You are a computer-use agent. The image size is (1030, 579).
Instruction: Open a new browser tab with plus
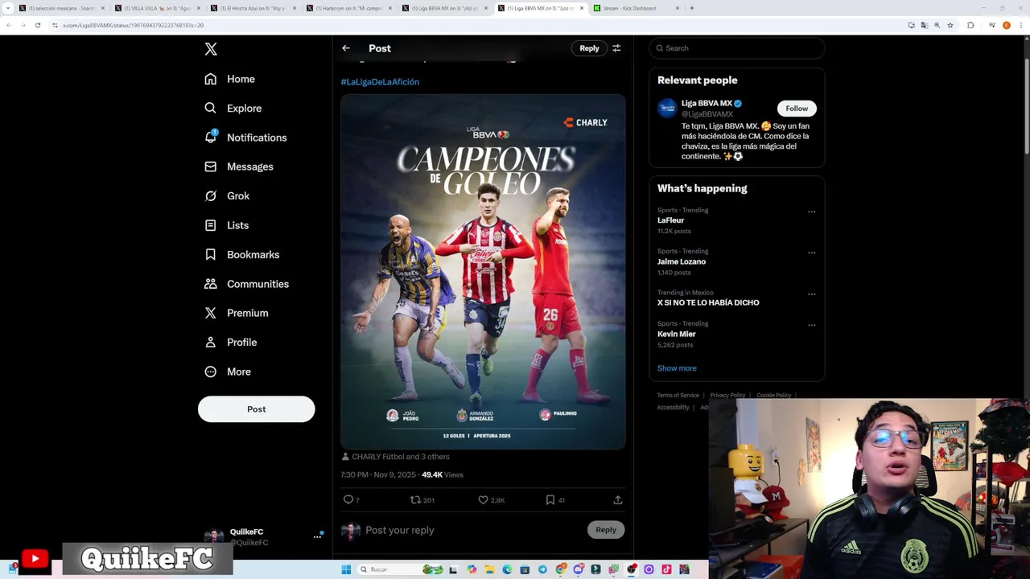click(692, 8)
